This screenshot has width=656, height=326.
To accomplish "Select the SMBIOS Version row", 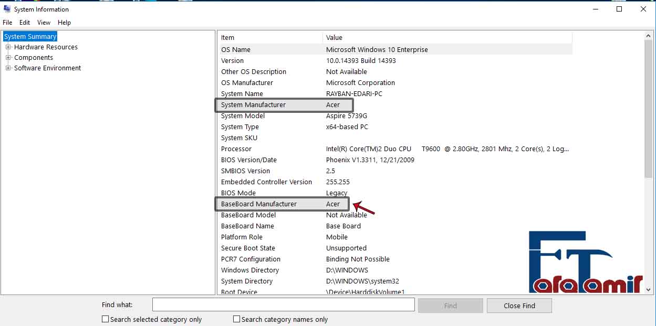I will click(395, 171).
